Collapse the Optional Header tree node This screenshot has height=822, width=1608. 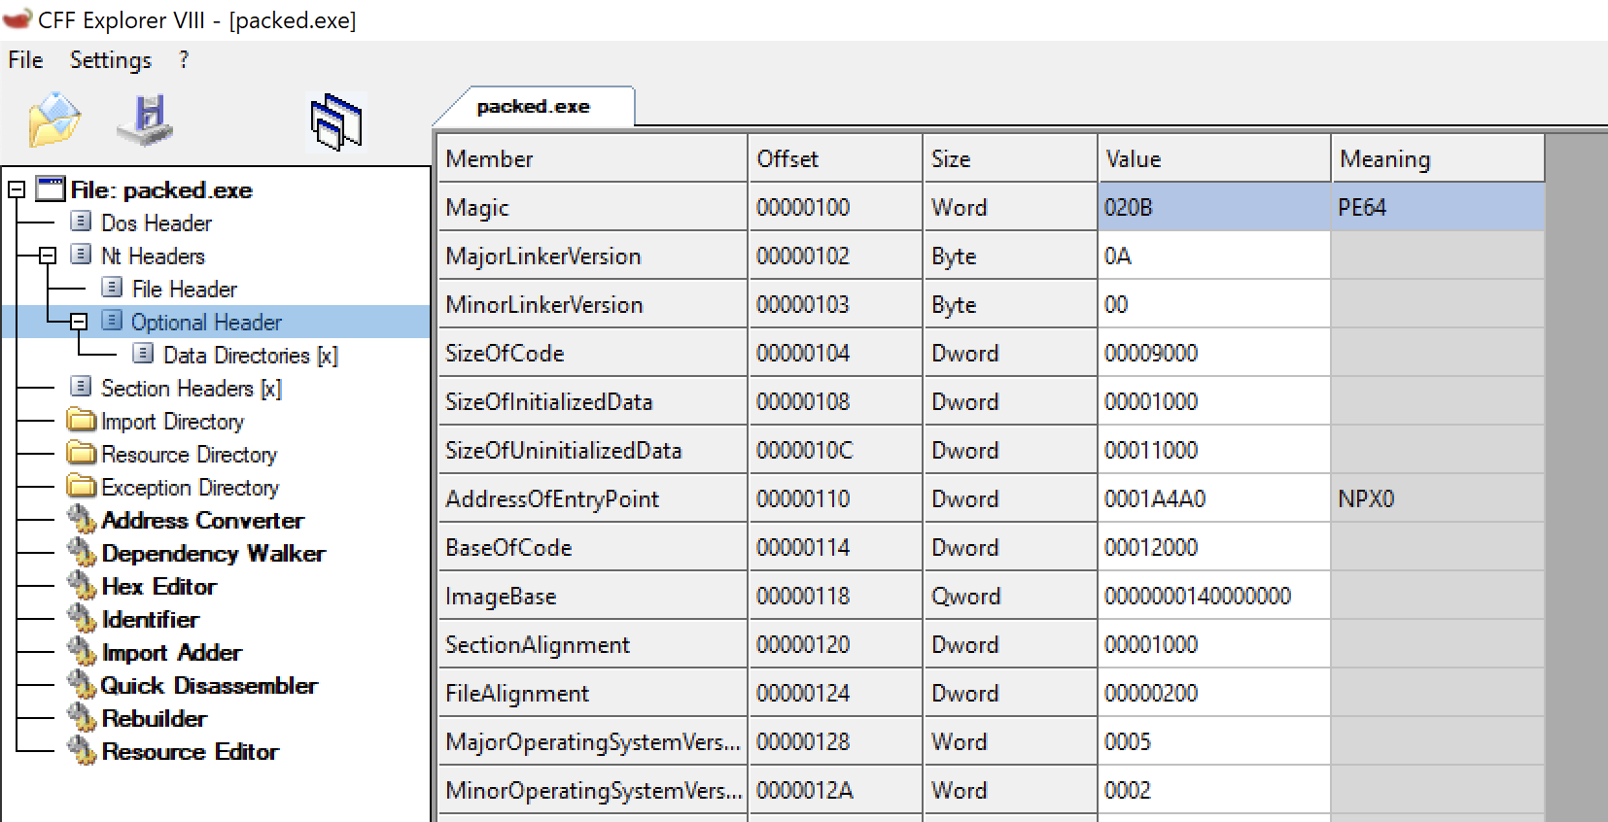point(79,323)
